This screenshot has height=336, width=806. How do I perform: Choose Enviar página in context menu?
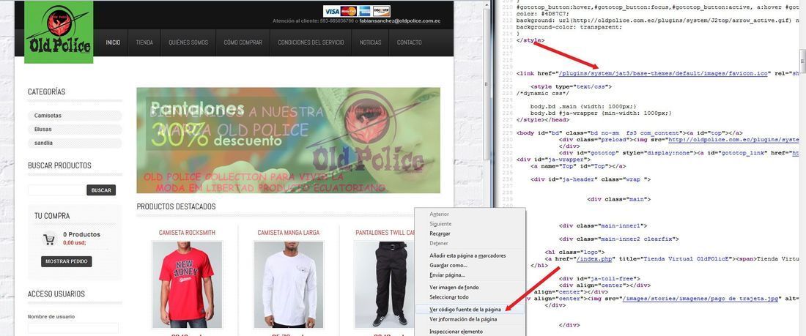point(447,275)
